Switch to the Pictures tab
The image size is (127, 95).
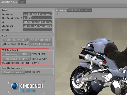[x=61, y=10]
